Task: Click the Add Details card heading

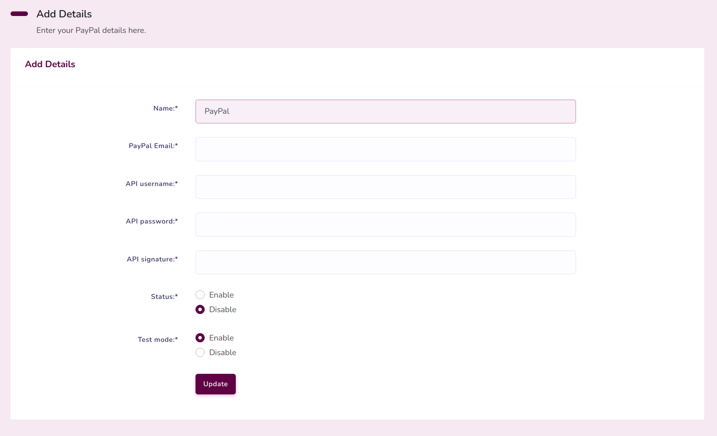Action: pyautogui.click(x=50, y=64)
